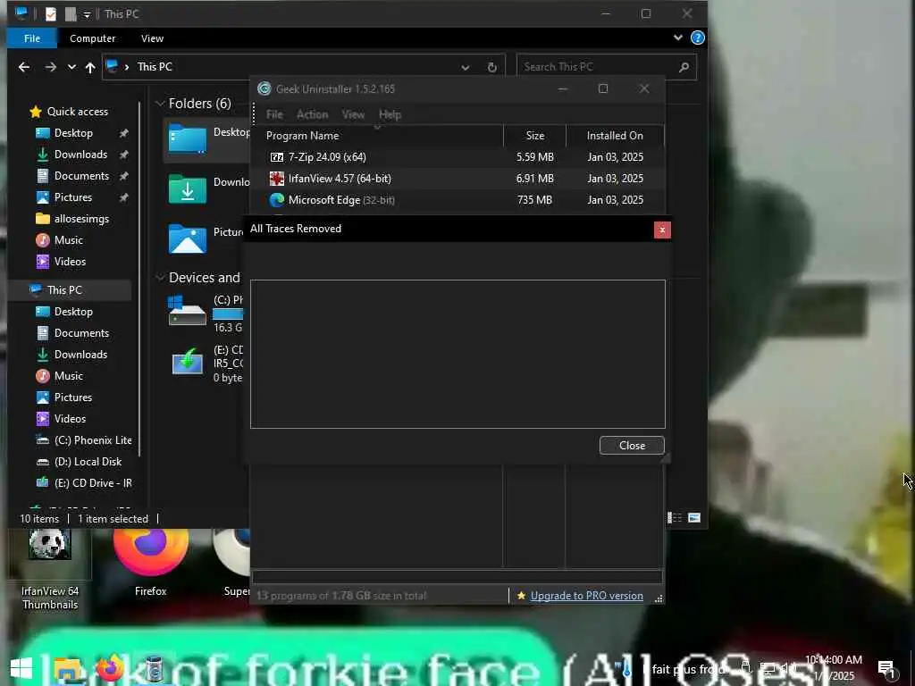The width and height of the screenshot is (915, 686).
Task: Select Microsoft Edge program row
Action: point(457,199)
